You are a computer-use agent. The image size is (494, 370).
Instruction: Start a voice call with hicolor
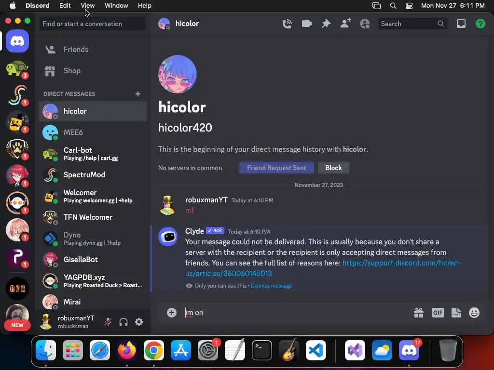pyautogui.click(x=287, y=24)
